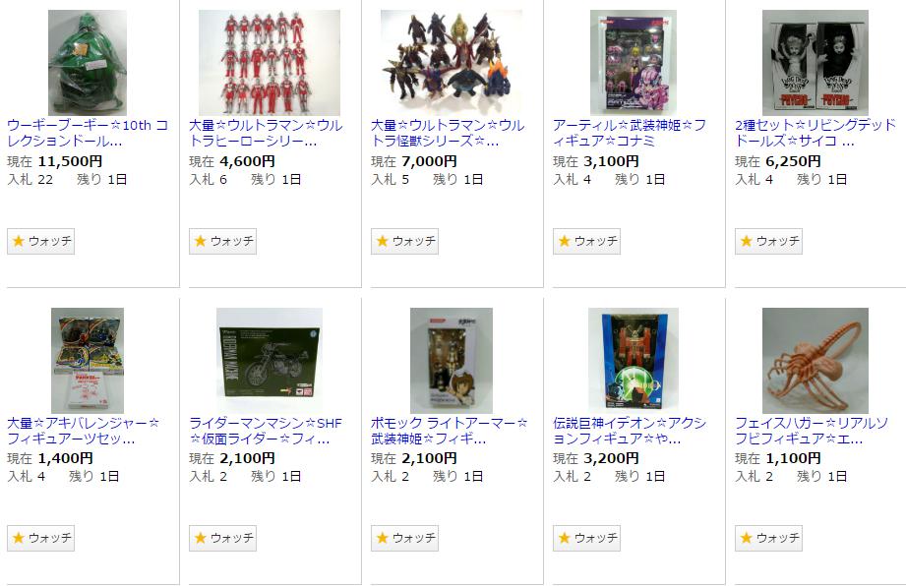Watch the フェイスハガー real soft vinyl figure
The width and height of the screenshot is (906, 586).
(x=768, y=538)
